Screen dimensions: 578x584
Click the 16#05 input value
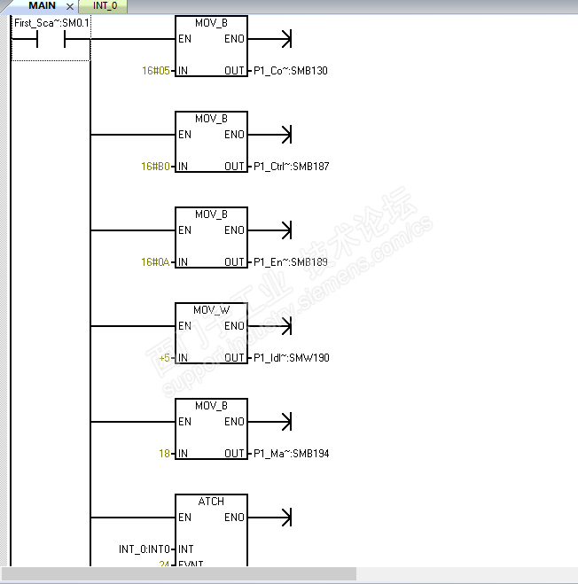tap(156, 71)
